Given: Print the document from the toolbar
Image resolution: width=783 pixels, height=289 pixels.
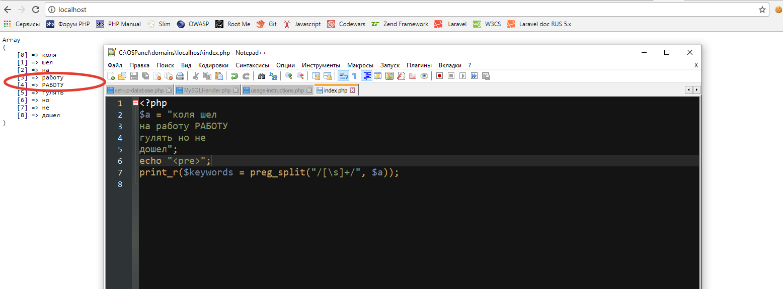Looking at the screenshot, I should click(x=180, y=76).
